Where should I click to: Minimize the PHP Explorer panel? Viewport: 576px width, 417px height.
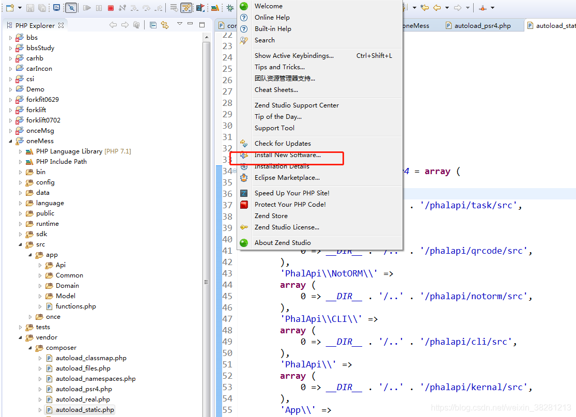point(190,24)
